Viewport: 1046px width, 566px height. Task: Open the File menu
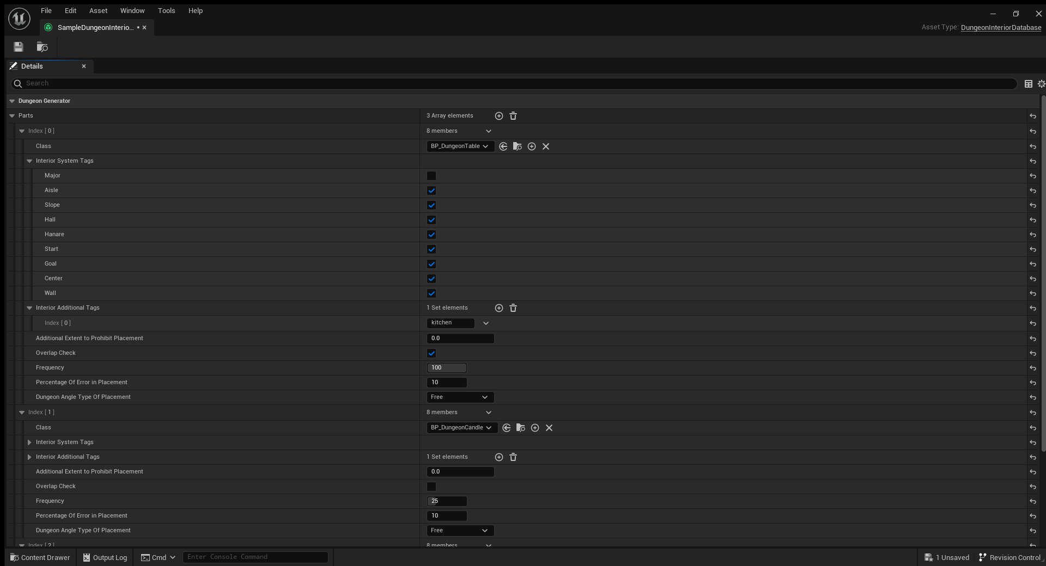[x=46, y=11]
